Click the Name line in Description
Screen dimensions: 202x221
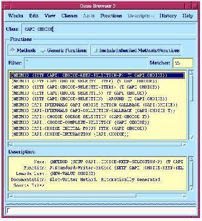[x=109, y=162]
